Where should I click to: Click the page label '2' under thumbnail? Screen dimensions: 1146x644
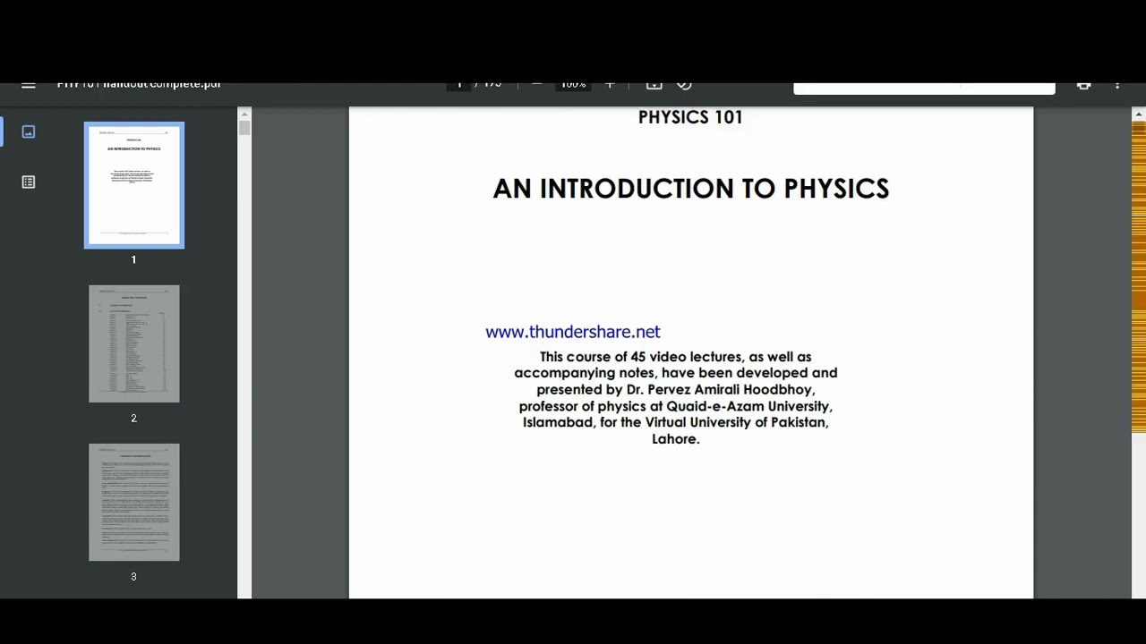134,418
